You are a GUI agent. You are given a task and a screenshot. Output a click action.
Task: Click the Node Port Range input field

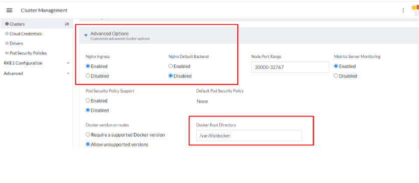tap(290, 67)
